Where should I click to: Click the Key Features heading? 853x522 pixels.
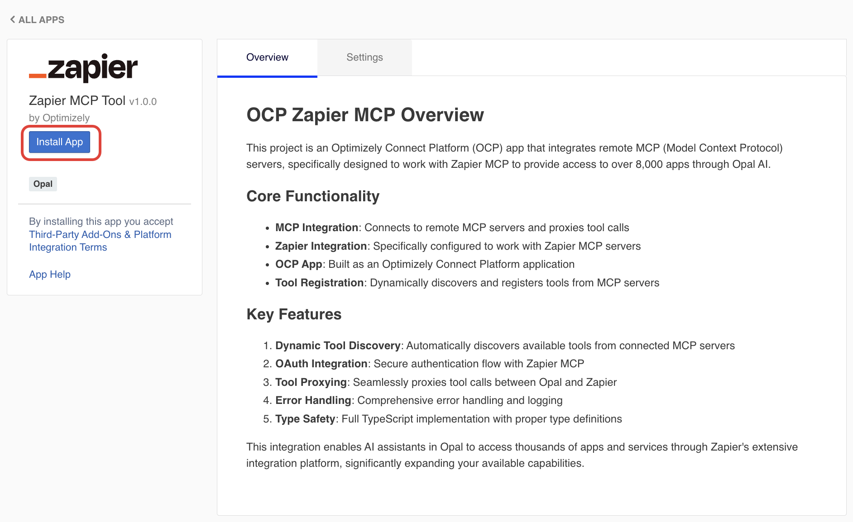tap(294, 314)
